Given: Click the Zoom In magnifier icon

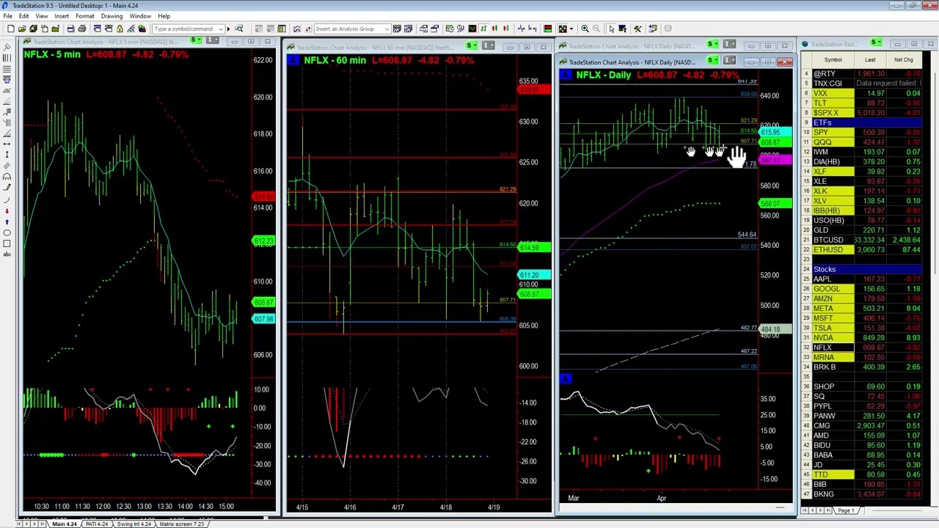Looking at the screenshot, I should click(585, 29).
